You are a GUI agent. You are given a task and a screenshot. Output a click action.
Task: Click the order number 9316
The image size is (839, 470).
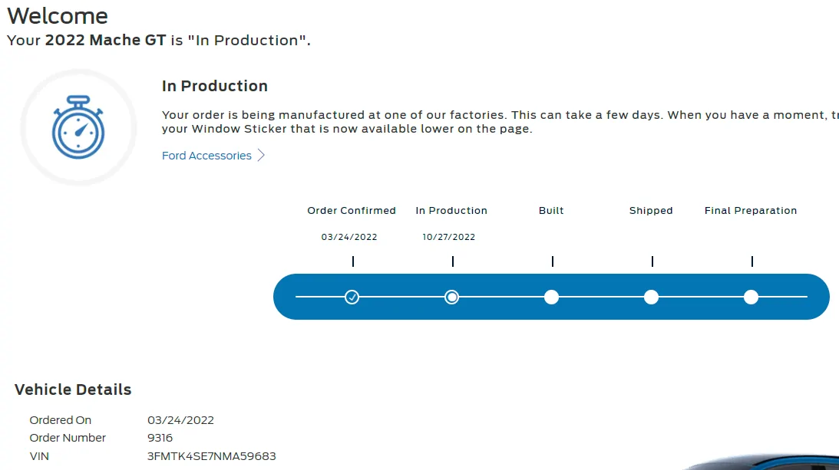160,438
